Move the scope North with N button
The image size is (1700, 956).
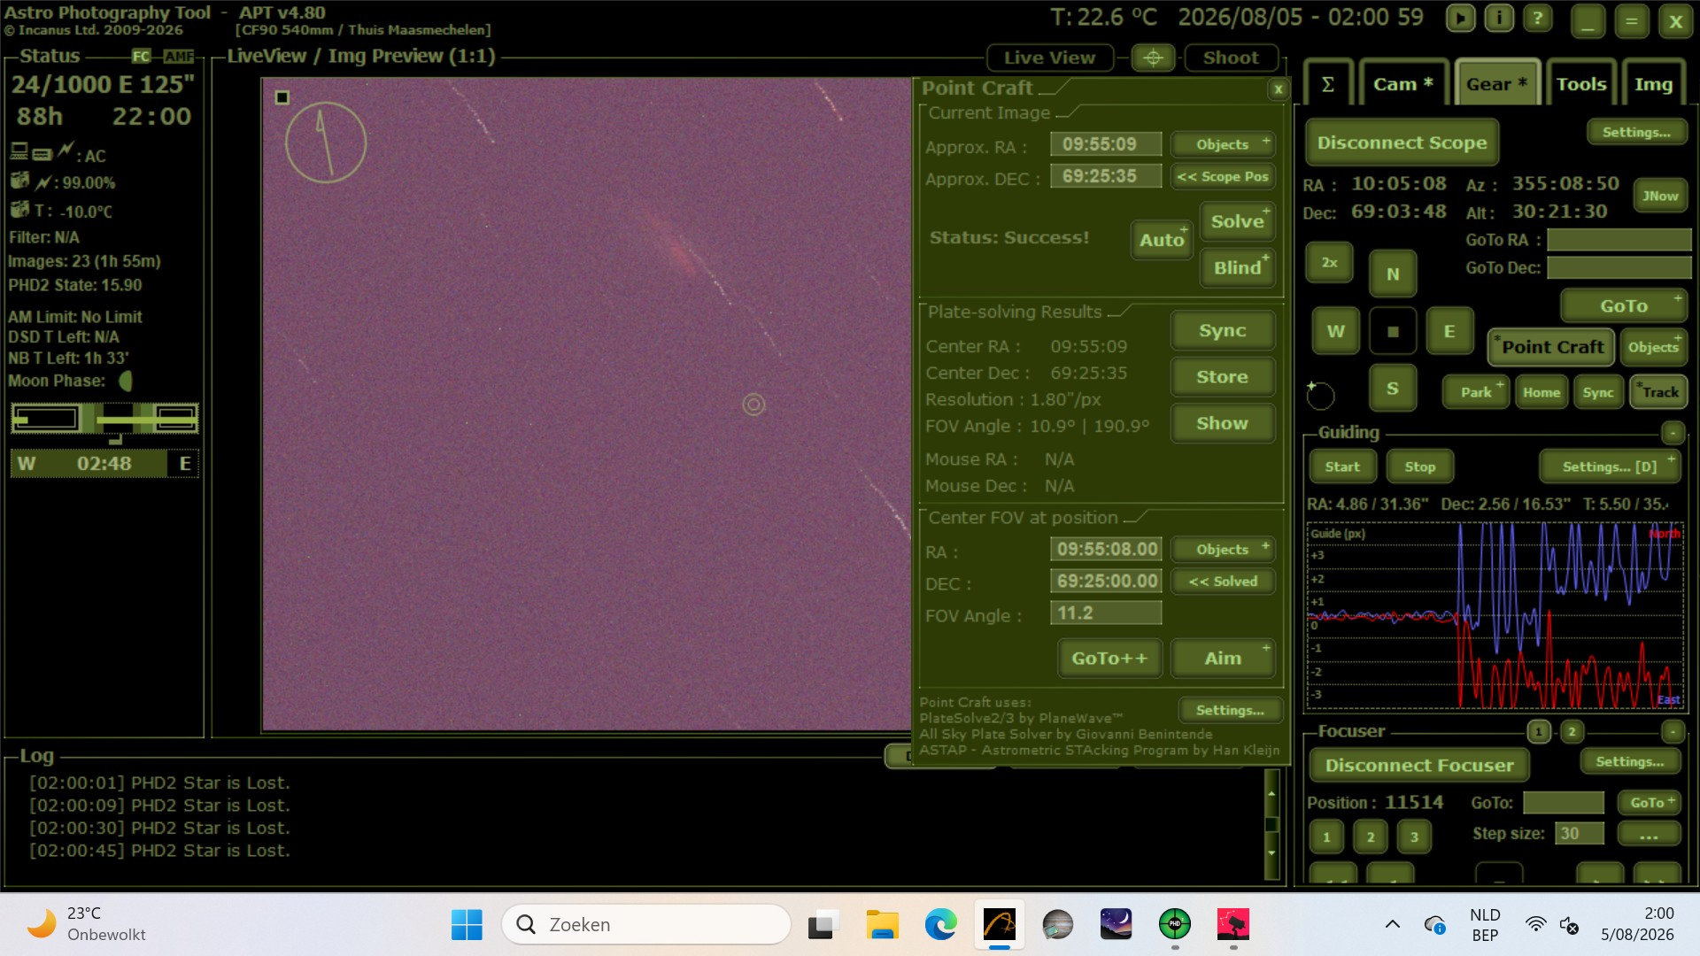coord(1393,274)
